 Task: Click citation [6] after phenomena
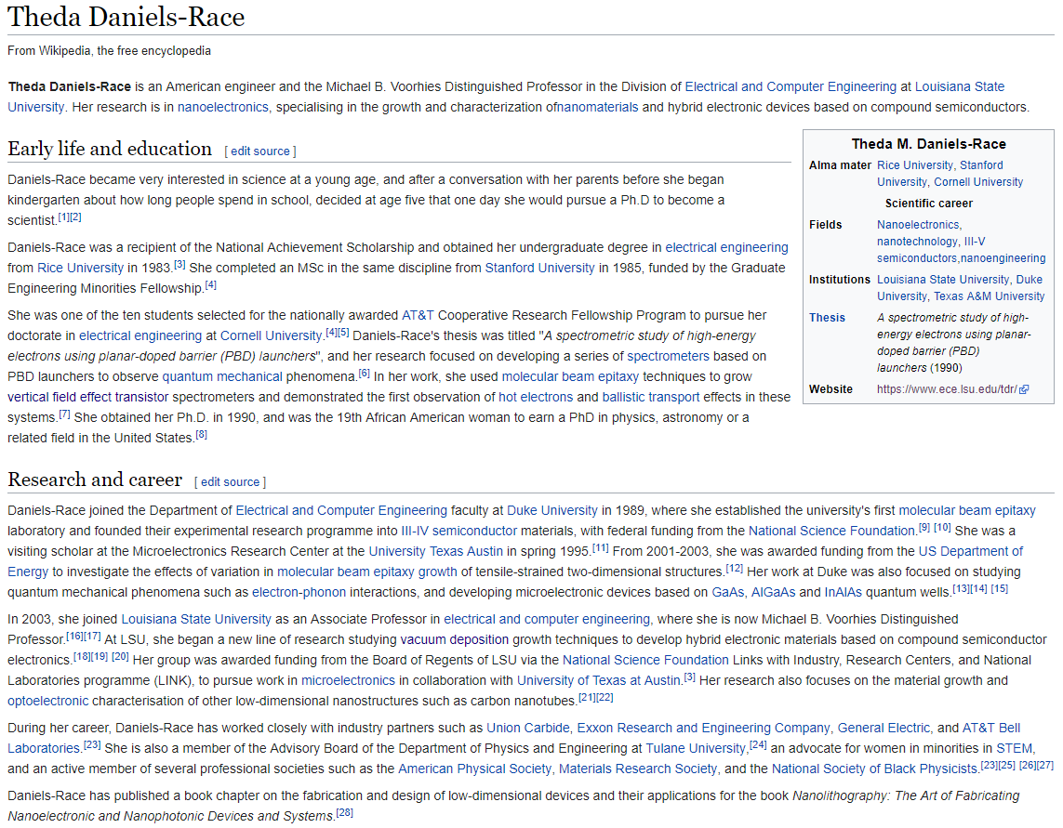[x=364, y=374]
